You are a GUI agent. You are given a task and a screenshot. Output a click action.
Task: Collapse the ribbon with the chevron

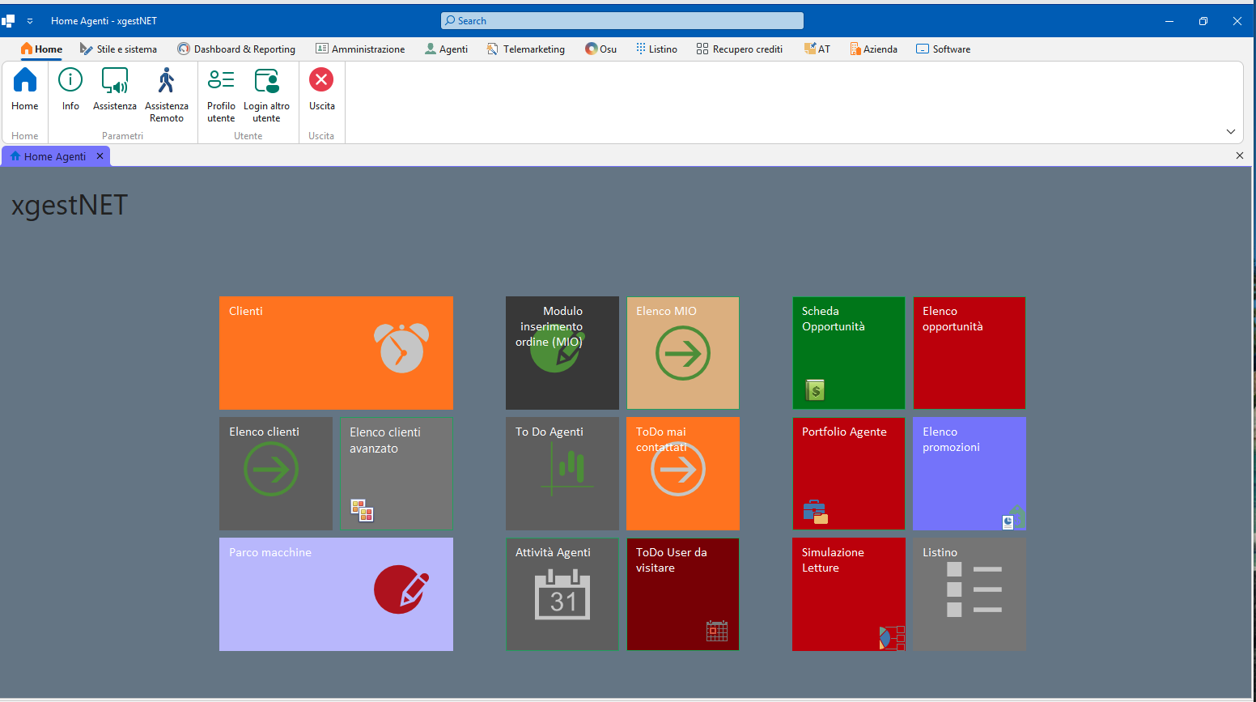coord(1231,132)
